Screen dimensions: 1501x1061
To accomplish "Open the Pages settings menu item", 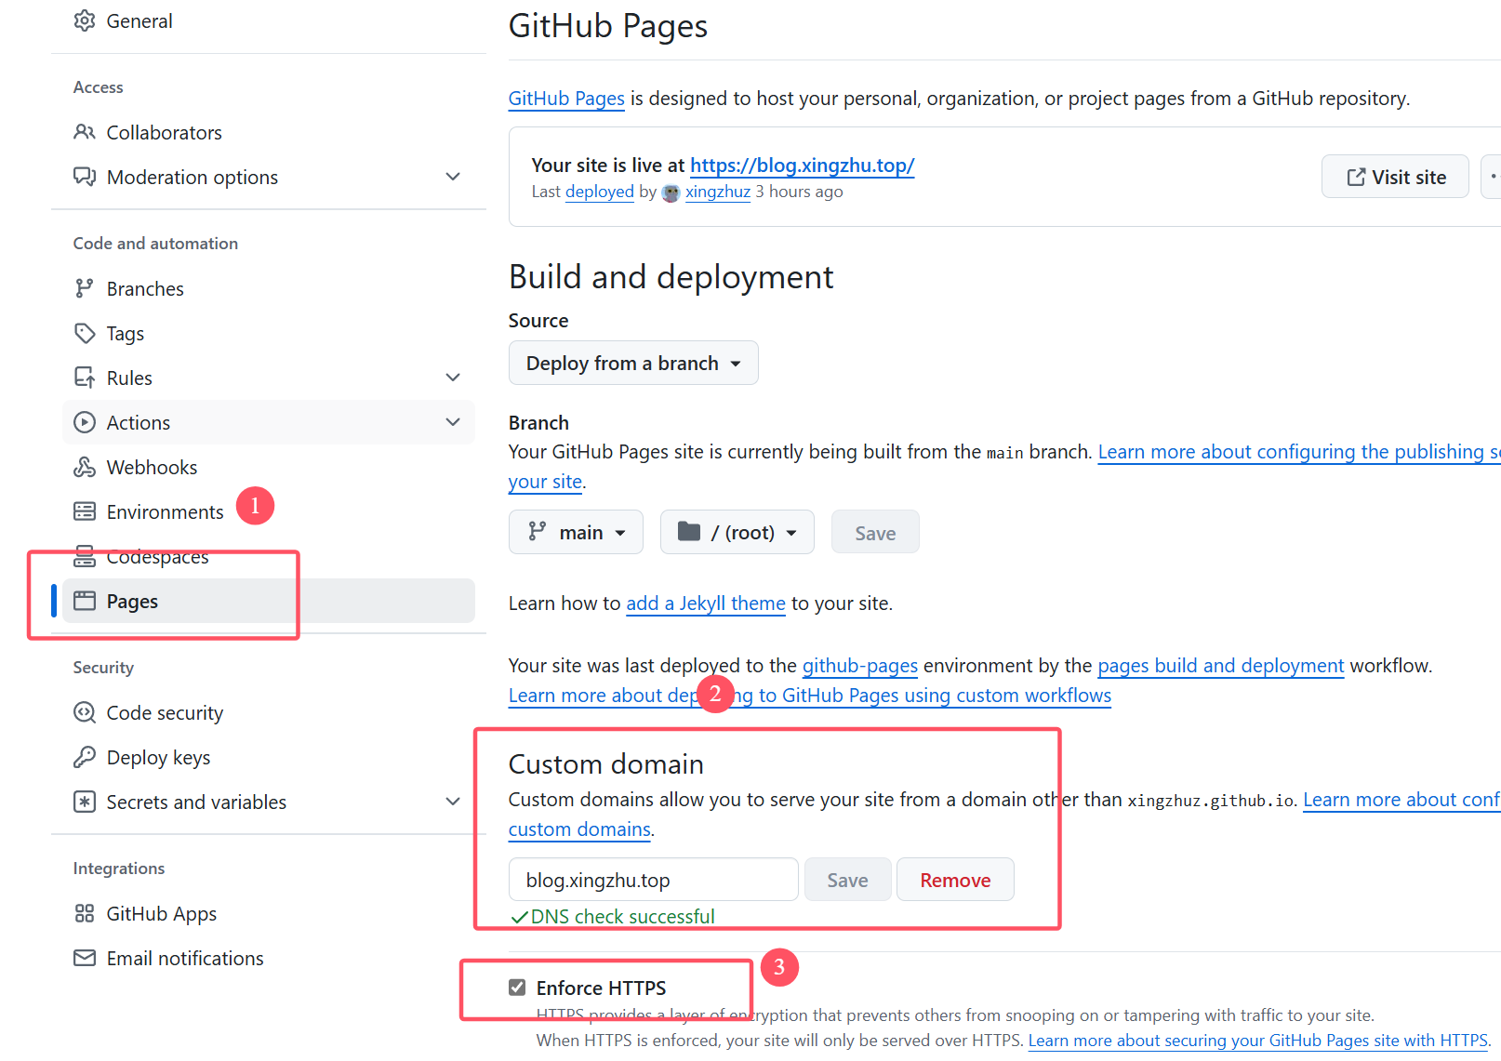I will pyautogui.click(x=132, y=601).
